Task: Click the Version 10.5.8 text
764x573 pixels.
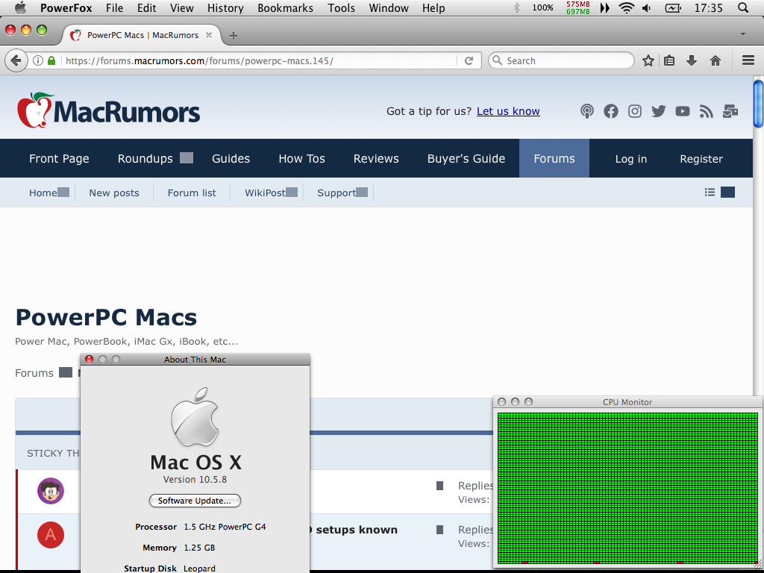Action: tap(195, 480)
